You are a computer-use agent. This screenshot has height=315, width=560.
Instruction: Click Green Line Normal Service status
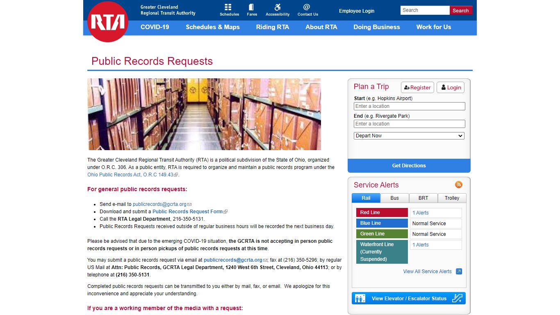pyautogui.click(x=437, y=234)
